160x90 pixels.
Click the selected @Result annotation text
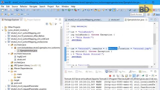pyautogui.click(x=113, y=48)
